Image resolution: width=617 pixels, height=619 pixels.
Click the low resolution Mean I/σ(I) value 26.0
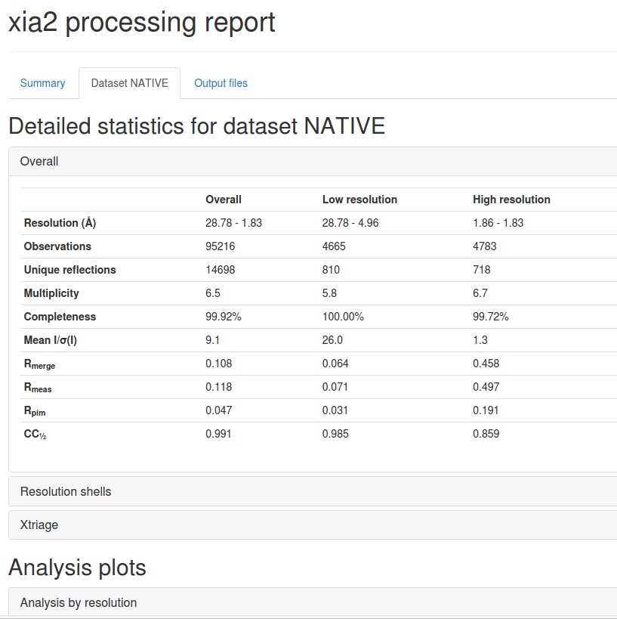332,340
